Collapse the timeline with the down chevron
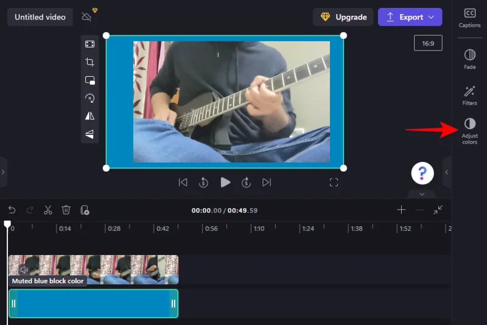 (422, 194)
